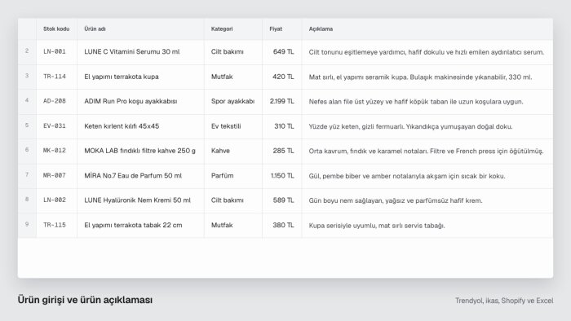
Task: Click stock code cell EV-031
Action: [x=56, y=126]
